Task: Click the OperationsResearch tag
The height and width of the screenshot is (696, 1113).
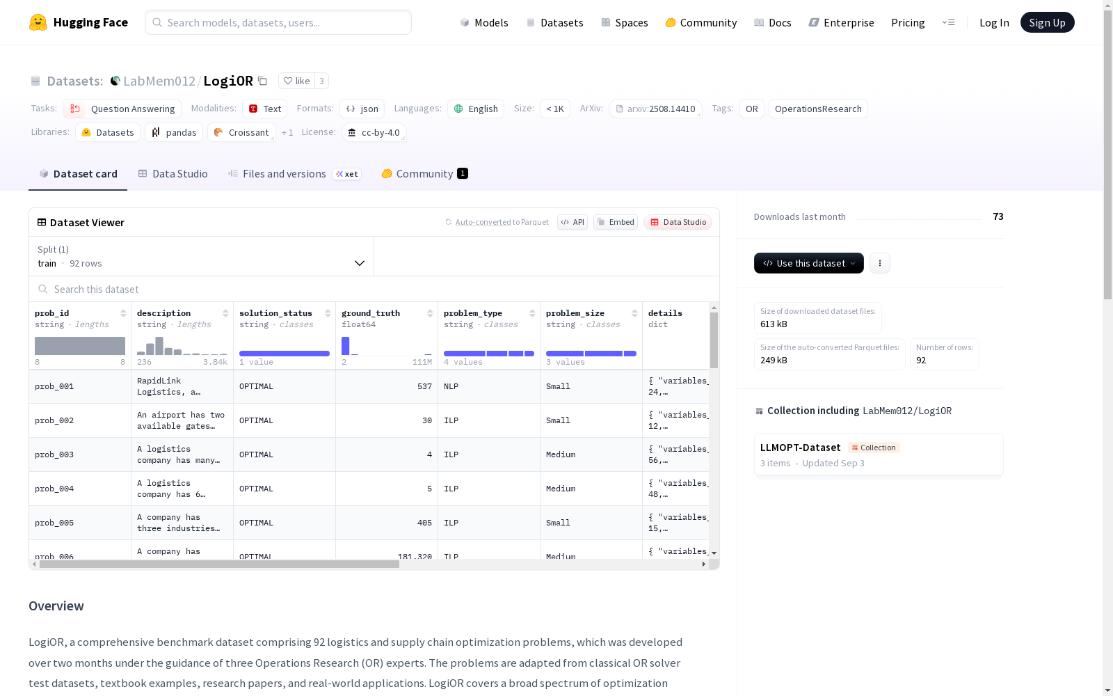Action: point(818,109)
